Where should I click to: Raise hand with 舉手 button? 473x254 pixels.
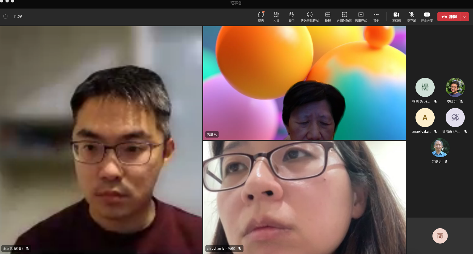click(292, 17)
